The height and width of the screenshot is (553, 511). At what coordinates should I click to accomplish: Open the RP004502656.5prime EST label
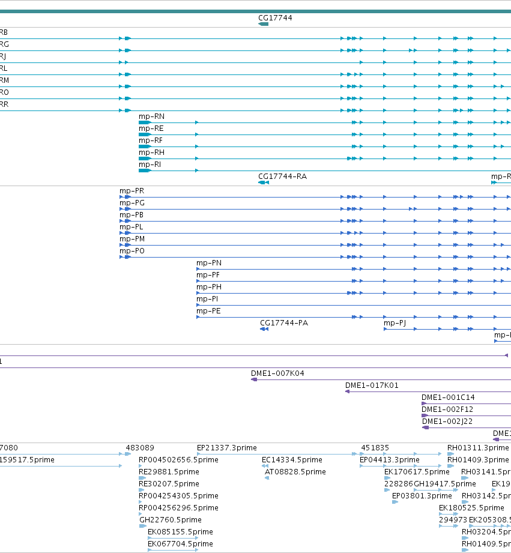(x=178, y=459)
